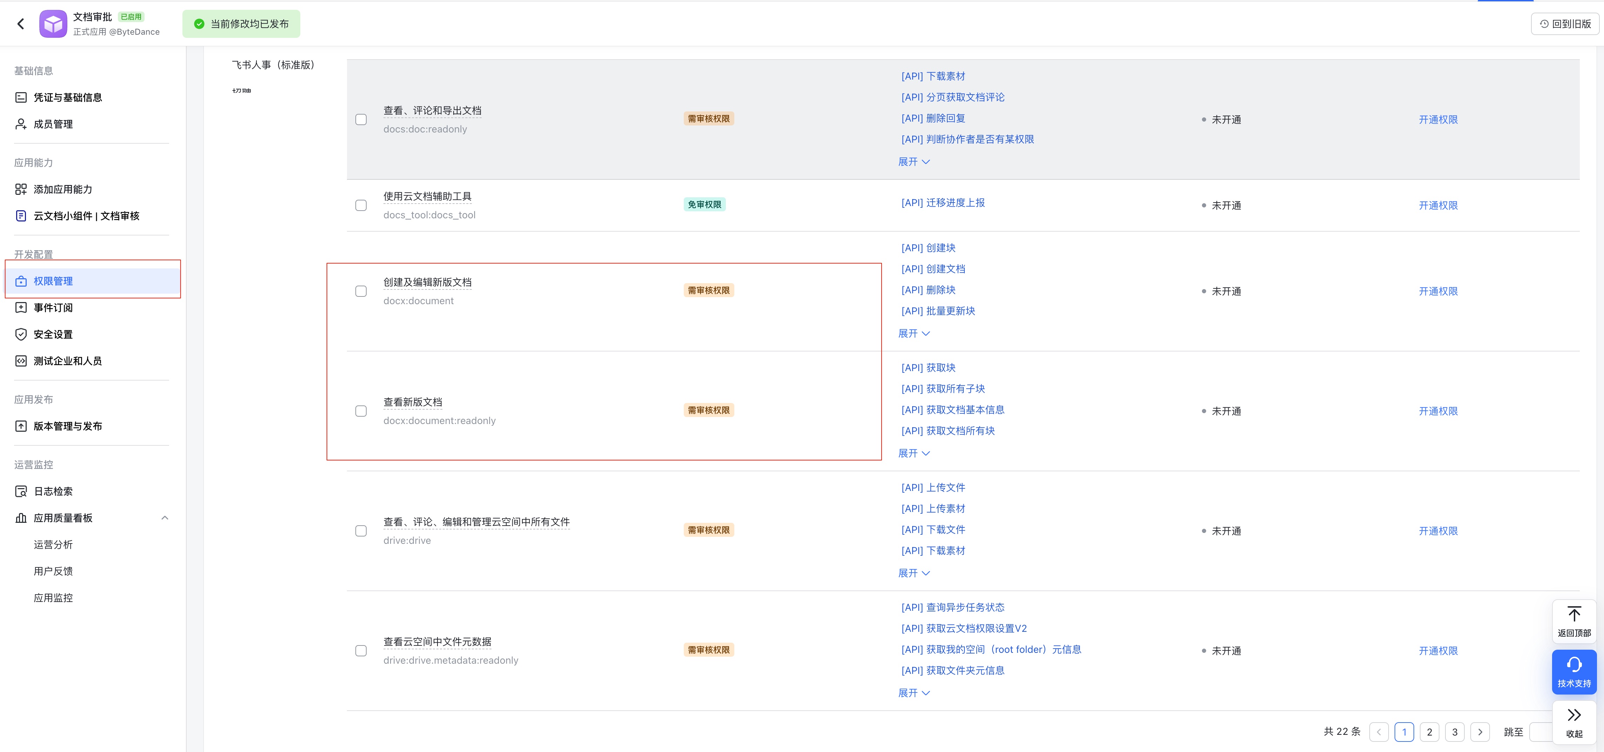Image resolution: width=1604 pixels, height=752 pixels.
Task: Click the back arrow icon at top left
Action: (21, 23)
